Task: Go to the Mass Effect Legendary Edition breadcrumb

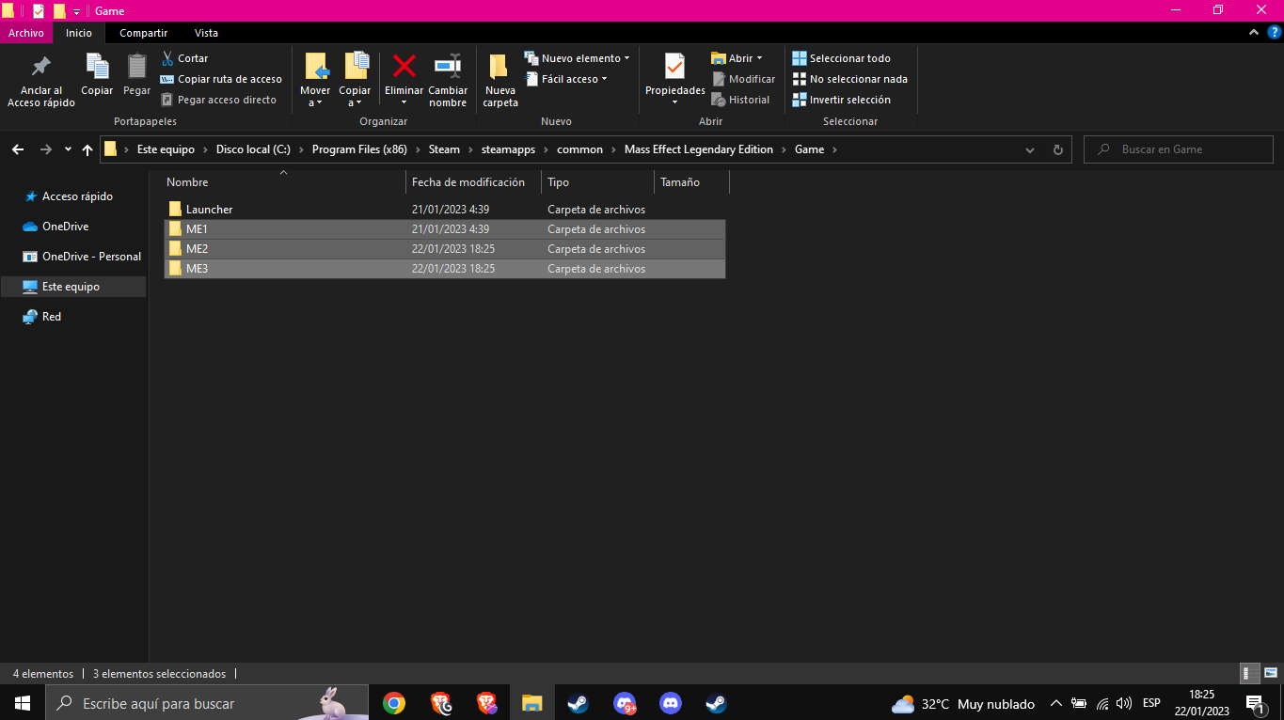Action: (x=699, y=149)
